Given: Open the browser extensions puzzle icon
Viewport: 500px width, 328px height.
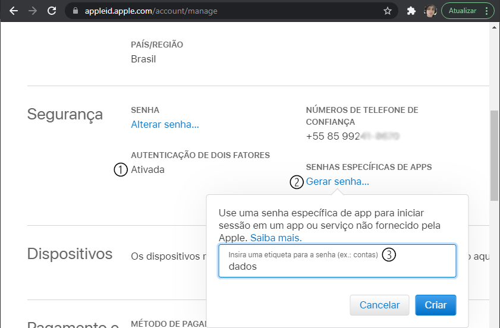Looking at the screenshot, I should pyautogui.click(x=411, y=11).
